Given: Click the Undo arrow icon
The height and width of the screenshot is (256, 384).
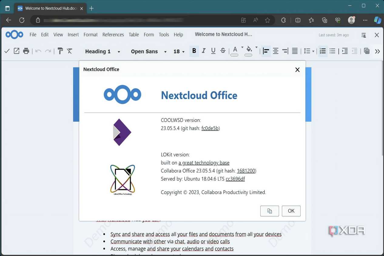Looking at the screenshot, I should click(38, 51).
